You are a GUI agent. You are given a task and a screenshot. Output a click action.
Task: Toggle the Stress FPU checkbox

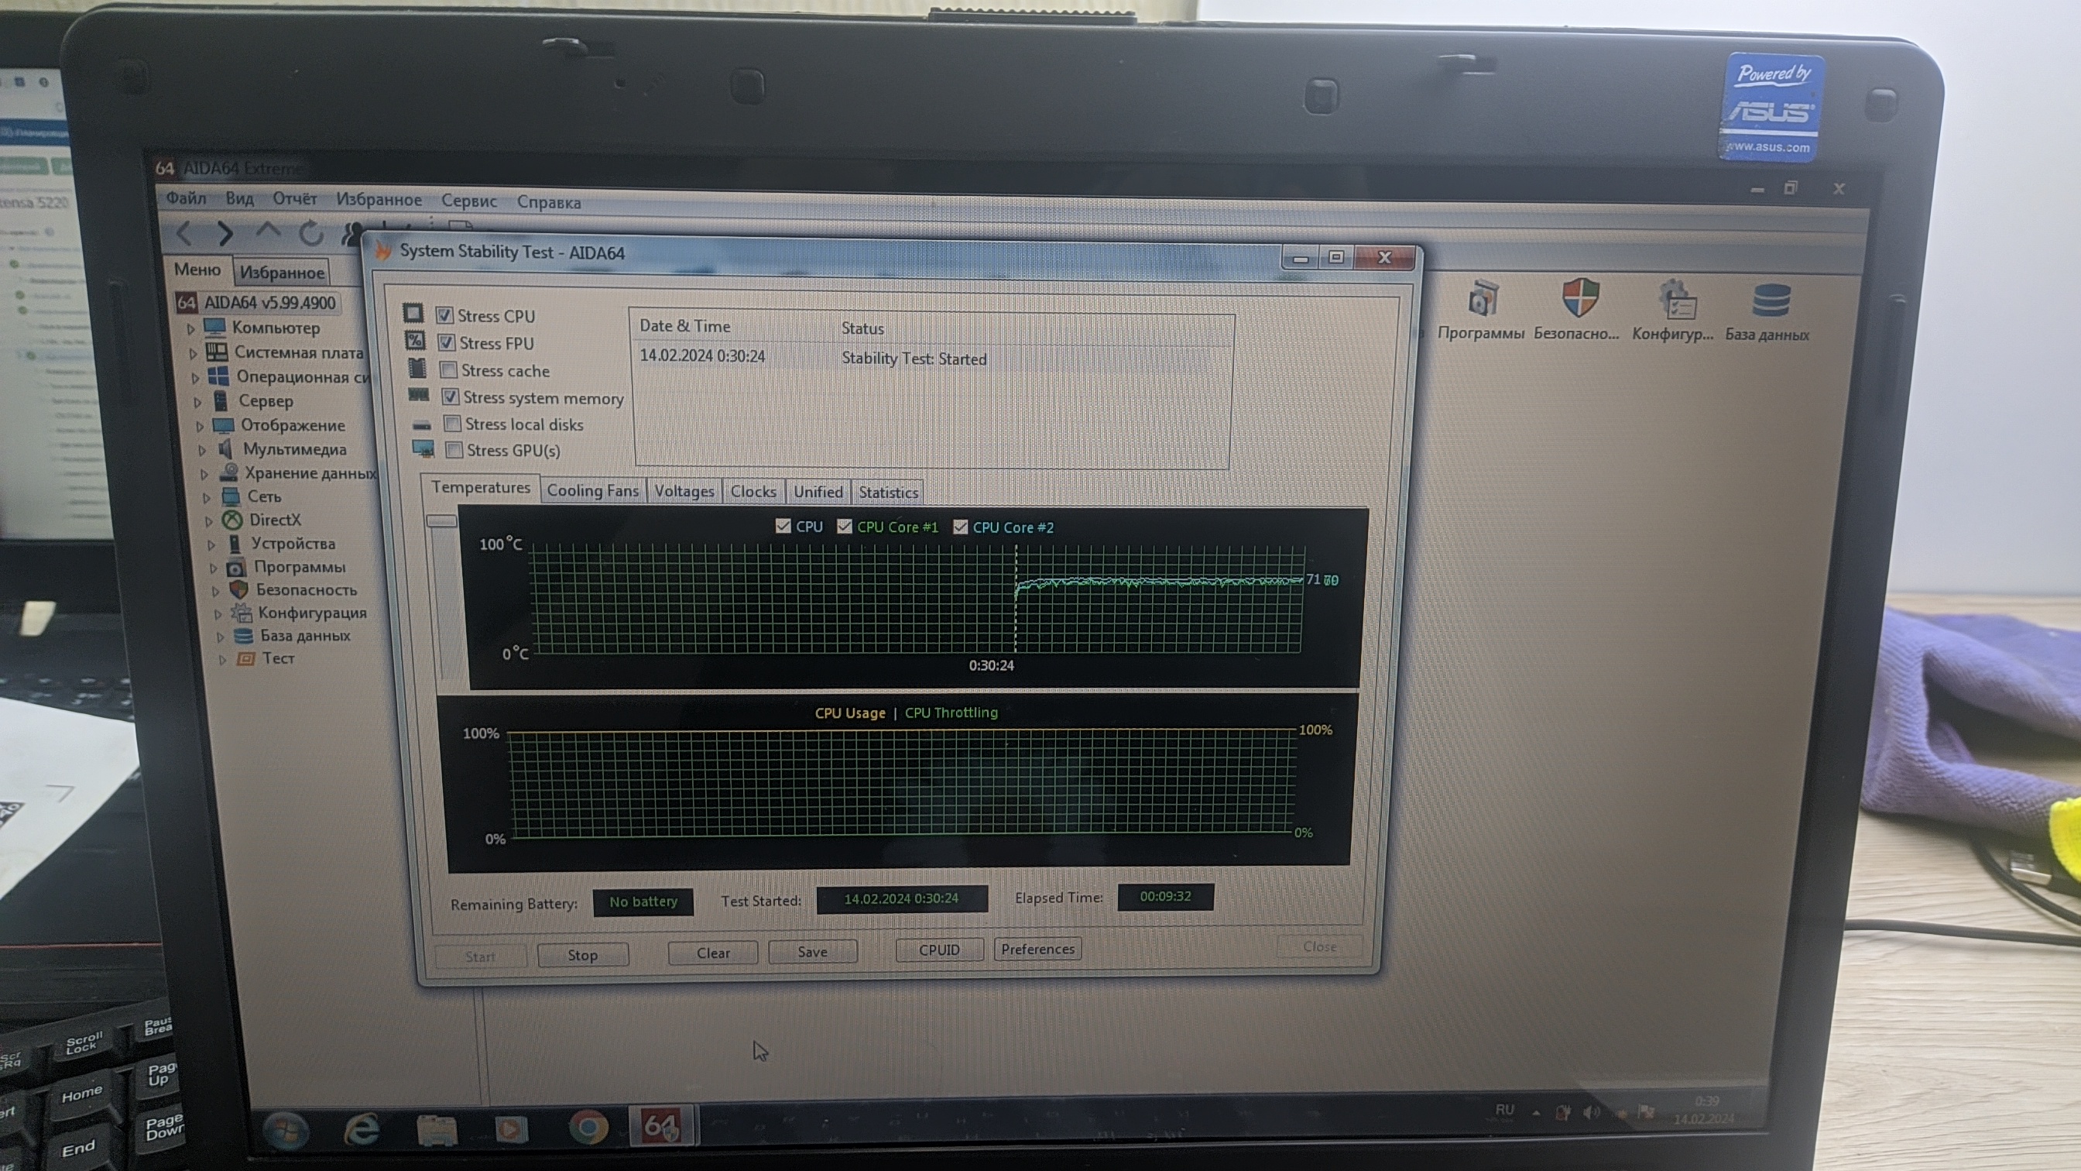tap(446, 342)
